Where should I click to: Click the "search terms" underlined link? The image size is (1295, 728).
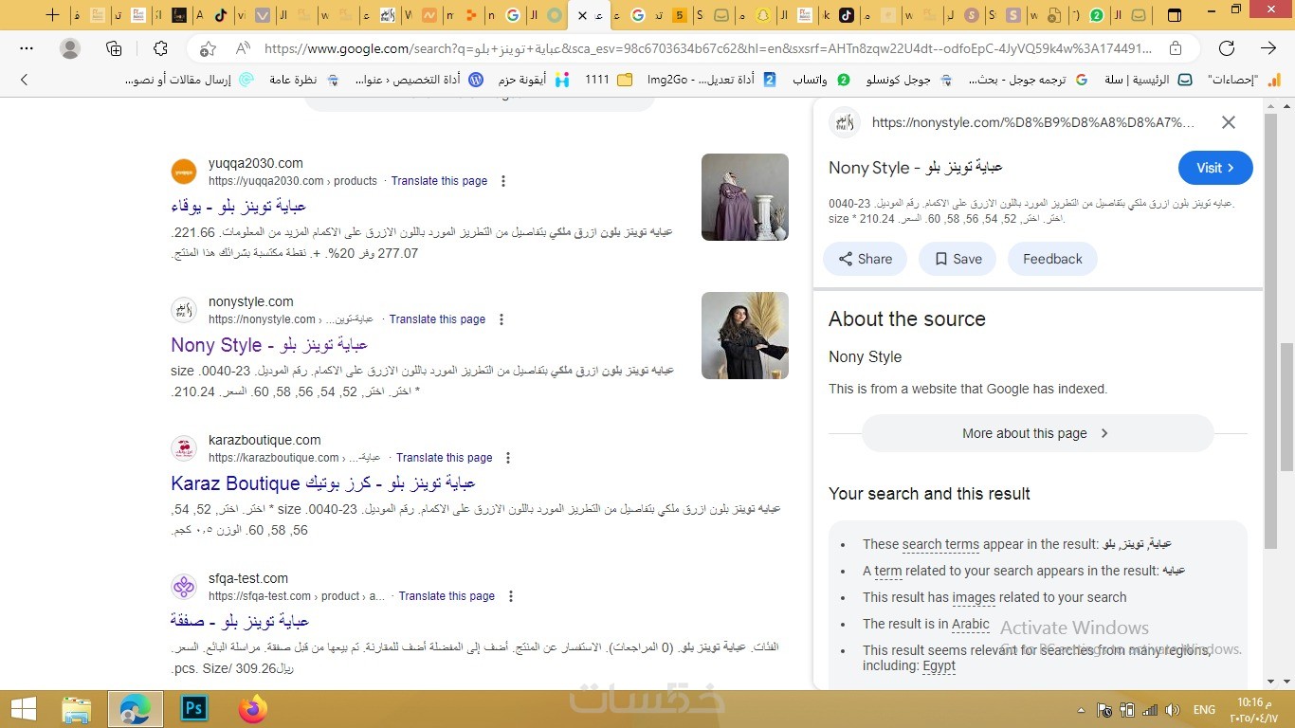(940, 544)
